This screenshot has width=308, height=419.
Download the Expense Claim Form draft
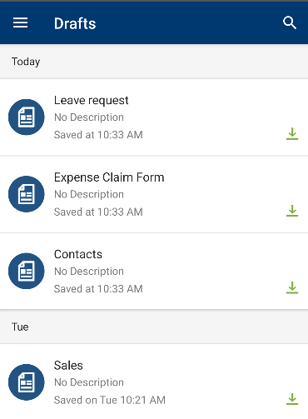pyautogui.click(x=292, y=211)
